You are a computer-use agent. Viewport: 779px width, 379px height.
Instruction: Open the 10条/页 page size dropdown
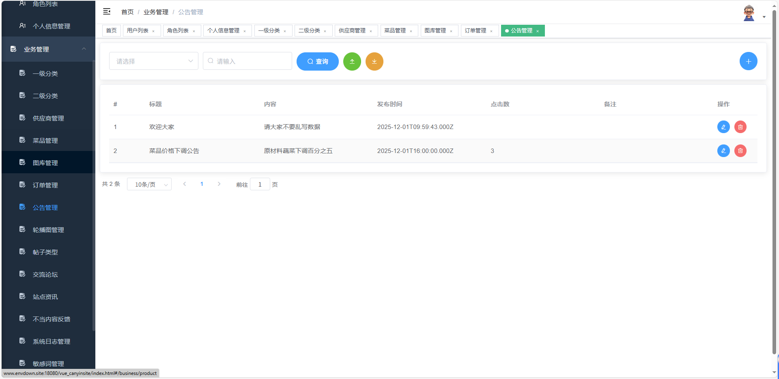click(x=149, y=184)
